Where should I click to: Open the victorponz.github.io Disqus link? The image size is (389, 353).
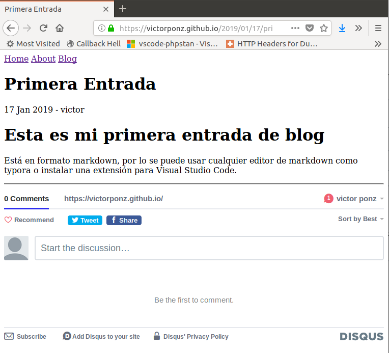(114, 199)
